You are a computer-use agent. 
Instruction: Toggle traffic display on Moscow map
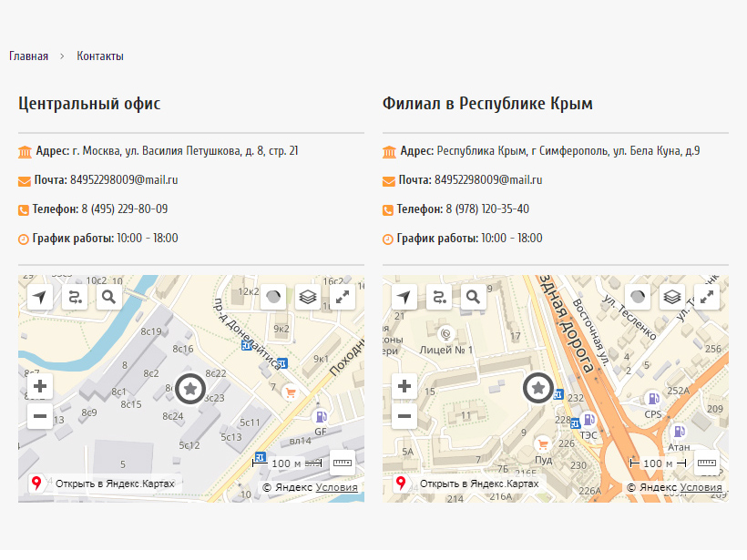pyautogui.click(x=273, y=297)
